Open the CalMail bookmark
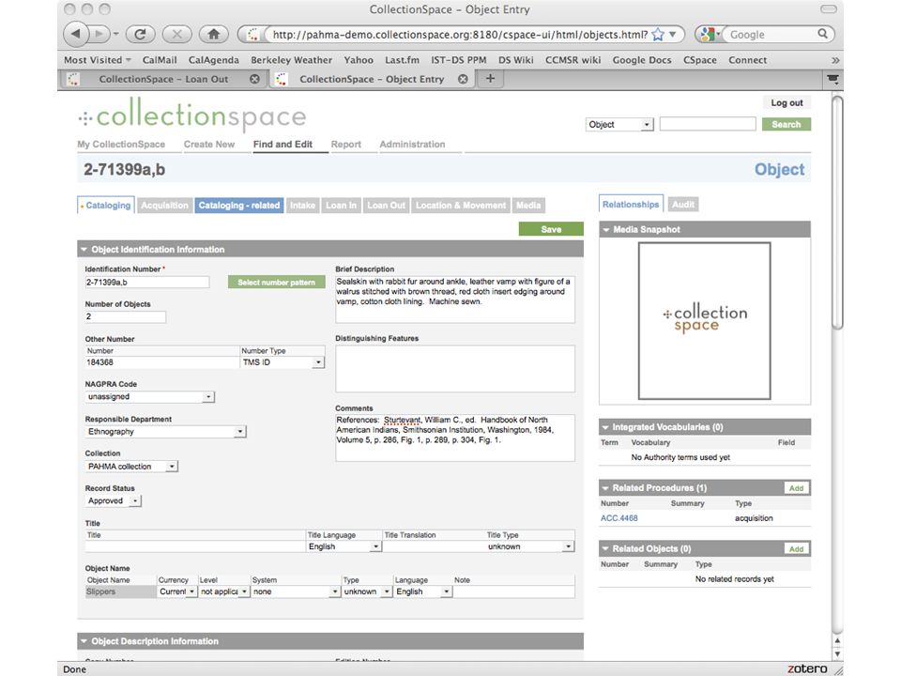Screen dimensions: 901x676 coord(160,60)
